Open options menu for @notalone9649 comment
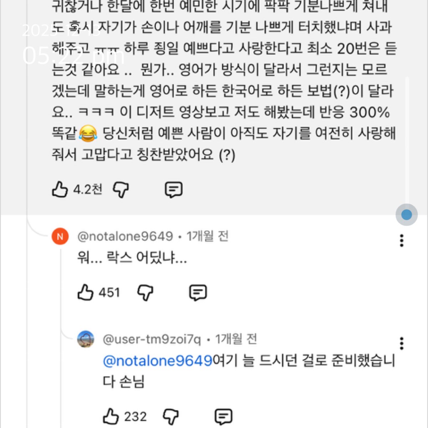This screenshot has height=428, width=428. (x=402, y=241)
